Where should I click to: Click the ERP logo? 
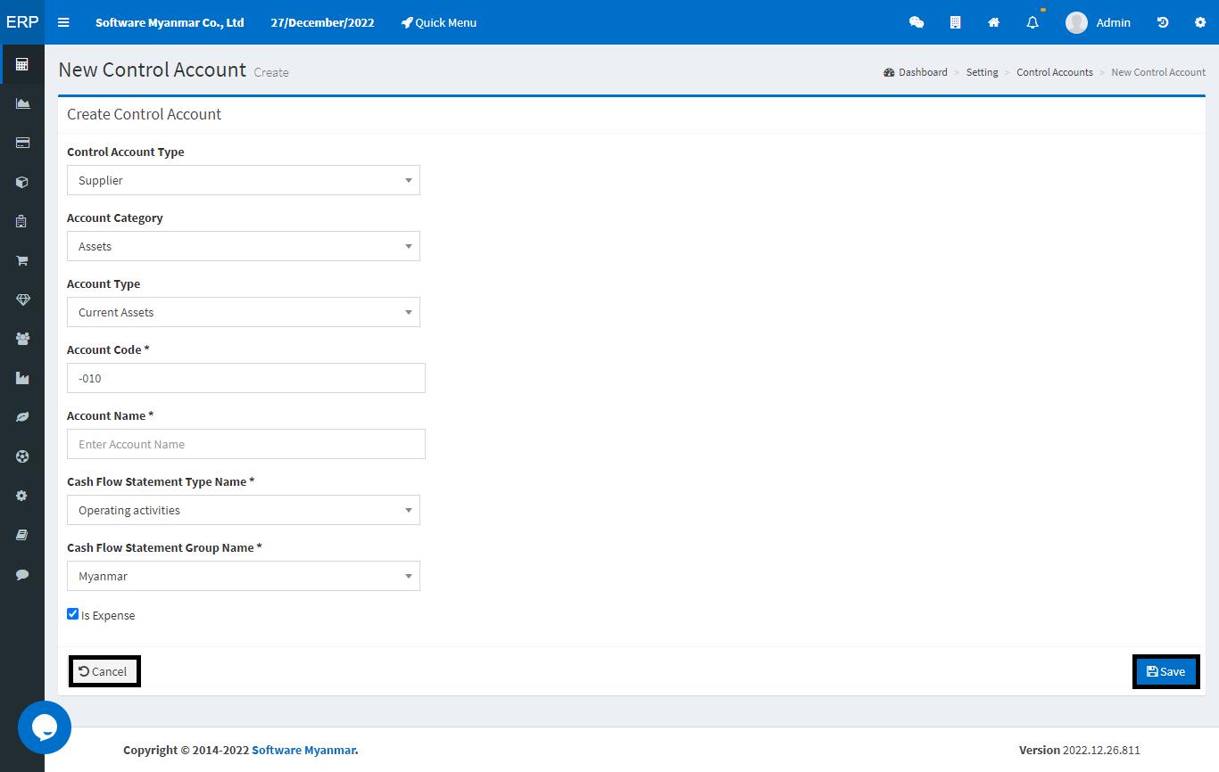point(22,22)
